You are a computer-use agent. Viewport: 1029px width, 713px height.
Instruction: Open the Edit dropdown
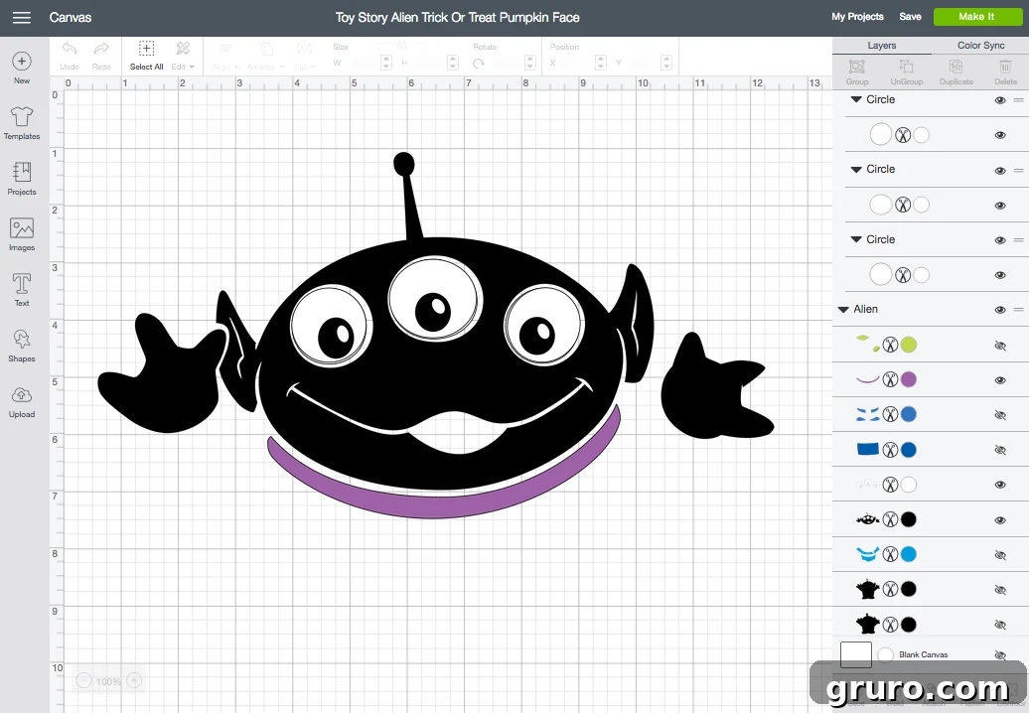click(x=183, y=67)
